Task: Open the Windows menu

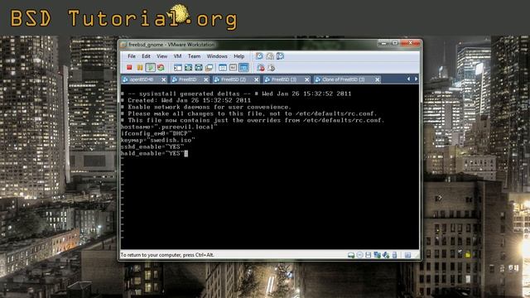Action: tap(217, 56)
